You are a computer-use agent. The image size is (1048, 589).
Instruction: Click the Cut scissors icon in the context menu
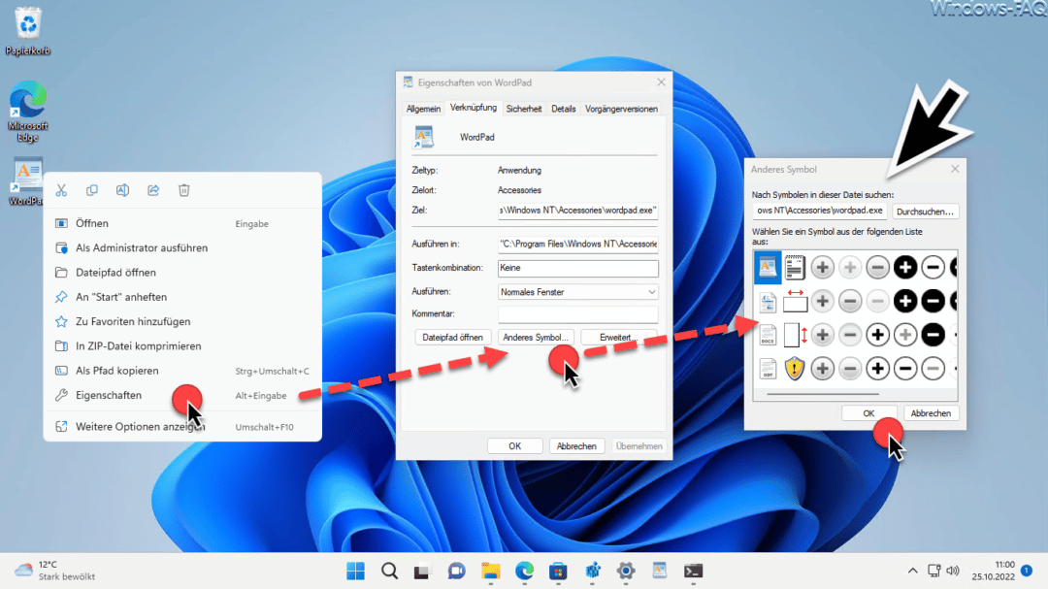tap(61, 190)
